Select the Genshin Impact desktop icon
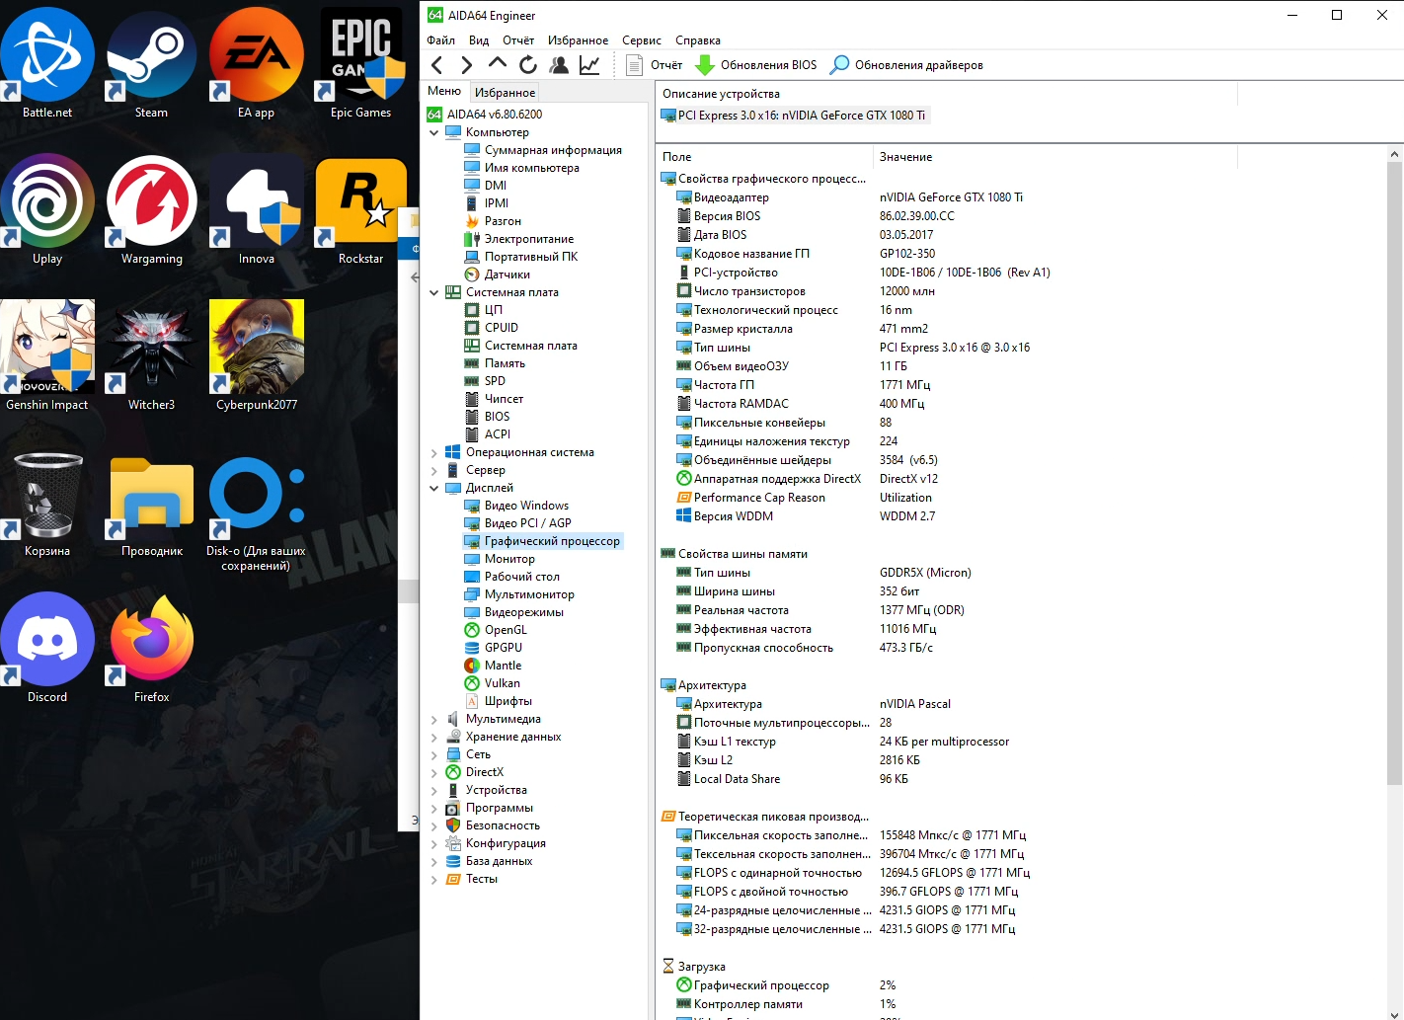1404x1020 pixels. pos(47,355)
